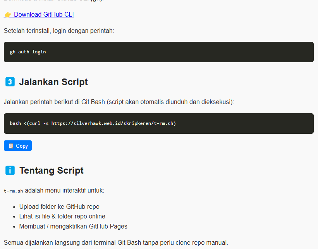The height and width of the screenshot is (249, 318).
Task: Click the Jalankan Script heading
Action: coord(53,82)
